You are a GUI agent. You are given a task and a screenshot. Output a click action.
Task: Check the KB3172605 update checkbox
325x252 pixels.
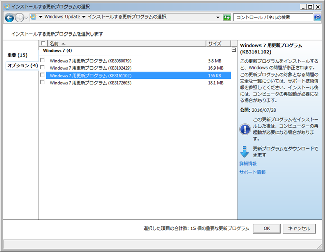tap(42, 82)
